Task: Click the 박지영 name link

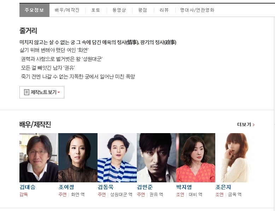Action: tap(184, 187)
